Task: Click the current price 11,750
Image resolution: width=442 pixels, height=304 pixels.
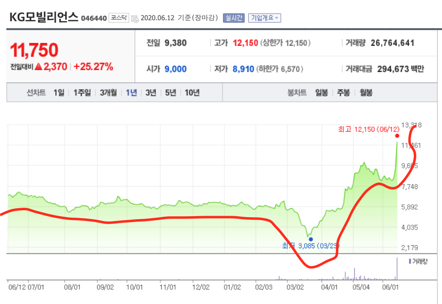Action: tap(34, 50)
